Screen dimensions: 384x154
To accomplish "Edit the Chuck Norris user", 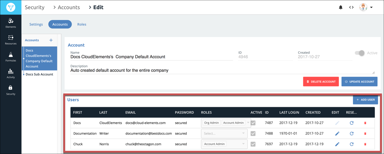I will coord(337,144).
